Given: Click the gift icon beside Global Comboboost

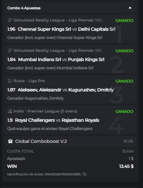Looking at the screenshot, I should click(x=10, y=141).
